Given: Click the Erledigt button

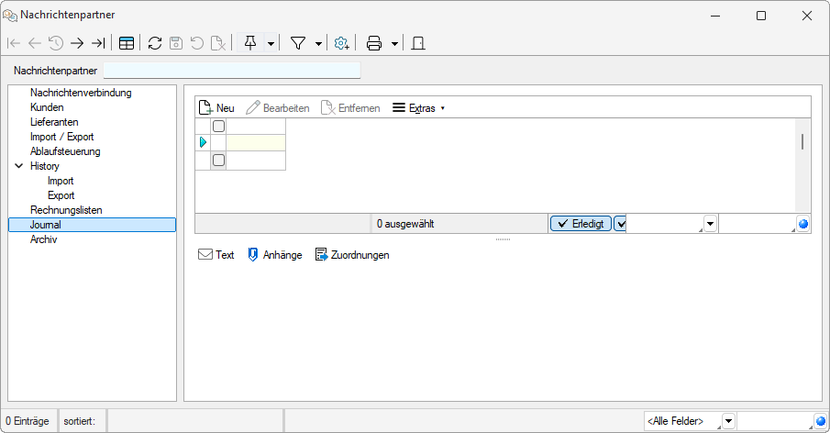Looking at the screenshot, I should [581, 224].
